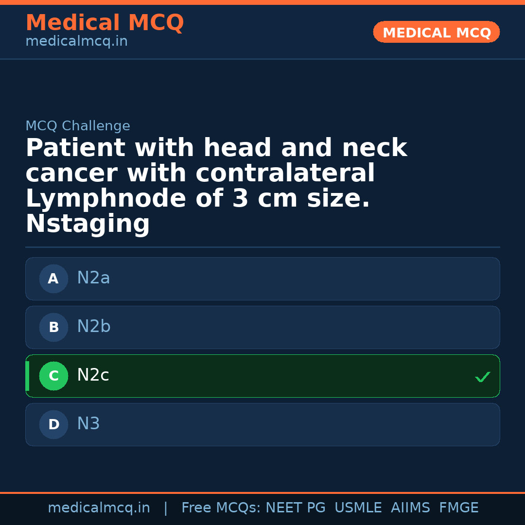Open the medicalmcq.in footer link

click(x=99, y=508)
